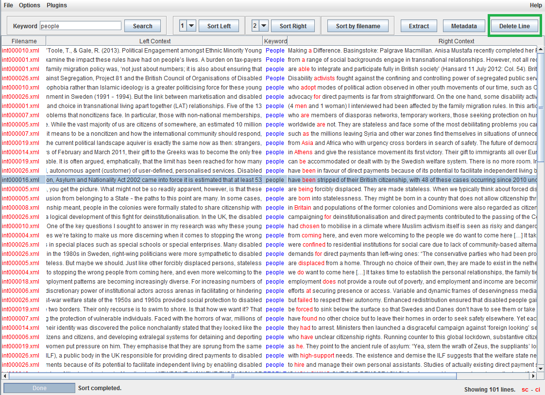This screenshot has height=395, width=545.
Task: Select right context starting '(4 men and 1 woman)'
Action: click(412, 106)
